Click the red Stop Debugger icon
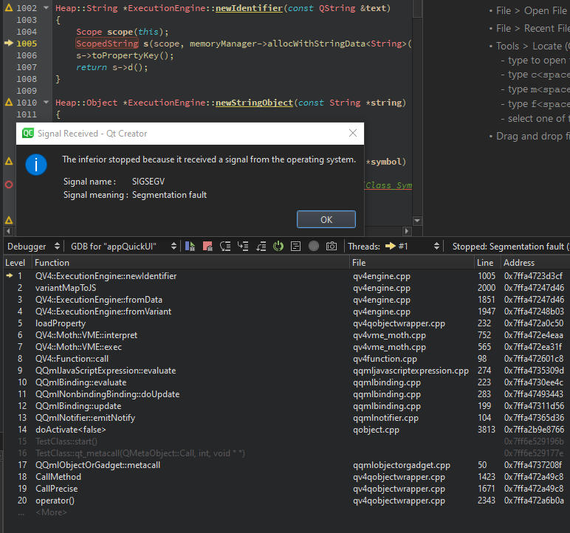The image size is (570, 533). [207, 247]
